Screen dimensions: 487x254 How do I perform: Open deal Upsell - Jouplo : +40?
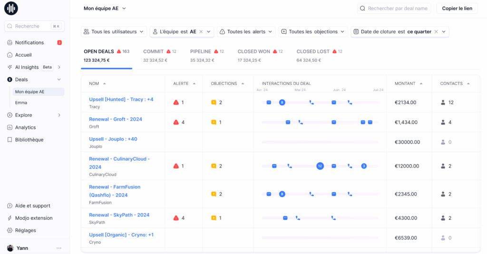[113, 139]
